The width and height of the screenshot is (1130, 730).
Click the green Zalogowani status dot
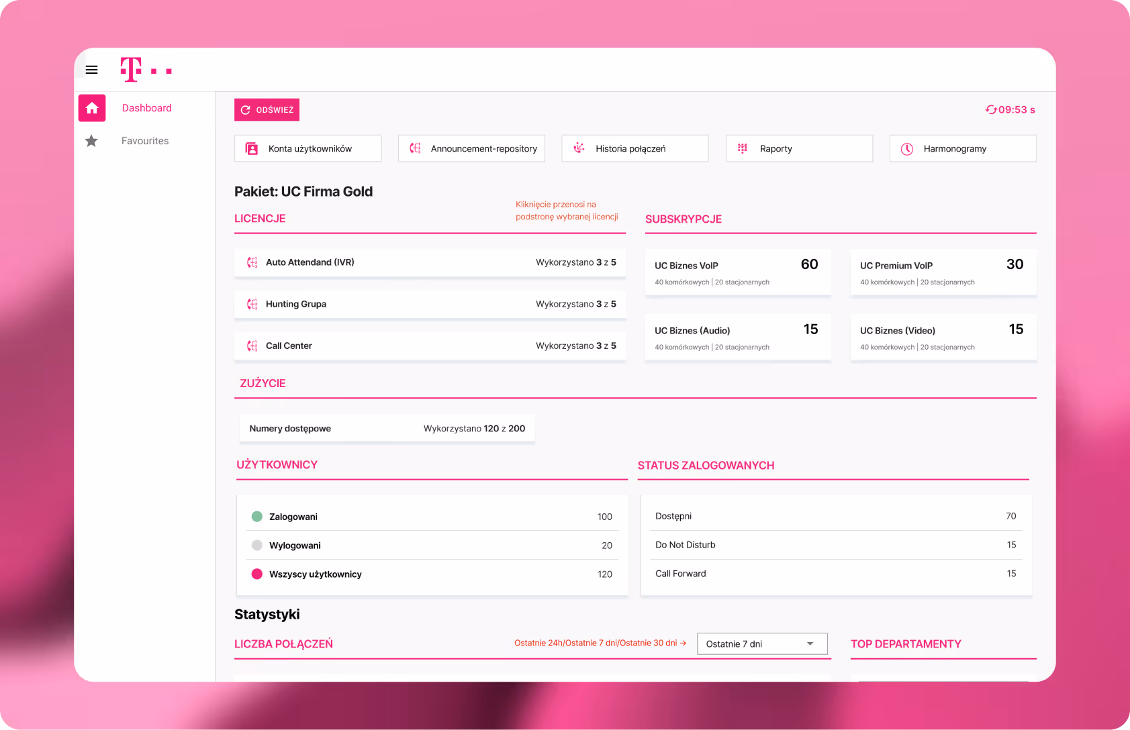[256, 517]
